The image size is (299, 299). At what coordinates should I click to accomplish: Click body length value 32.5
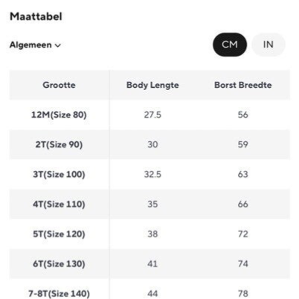click(152, 175)
